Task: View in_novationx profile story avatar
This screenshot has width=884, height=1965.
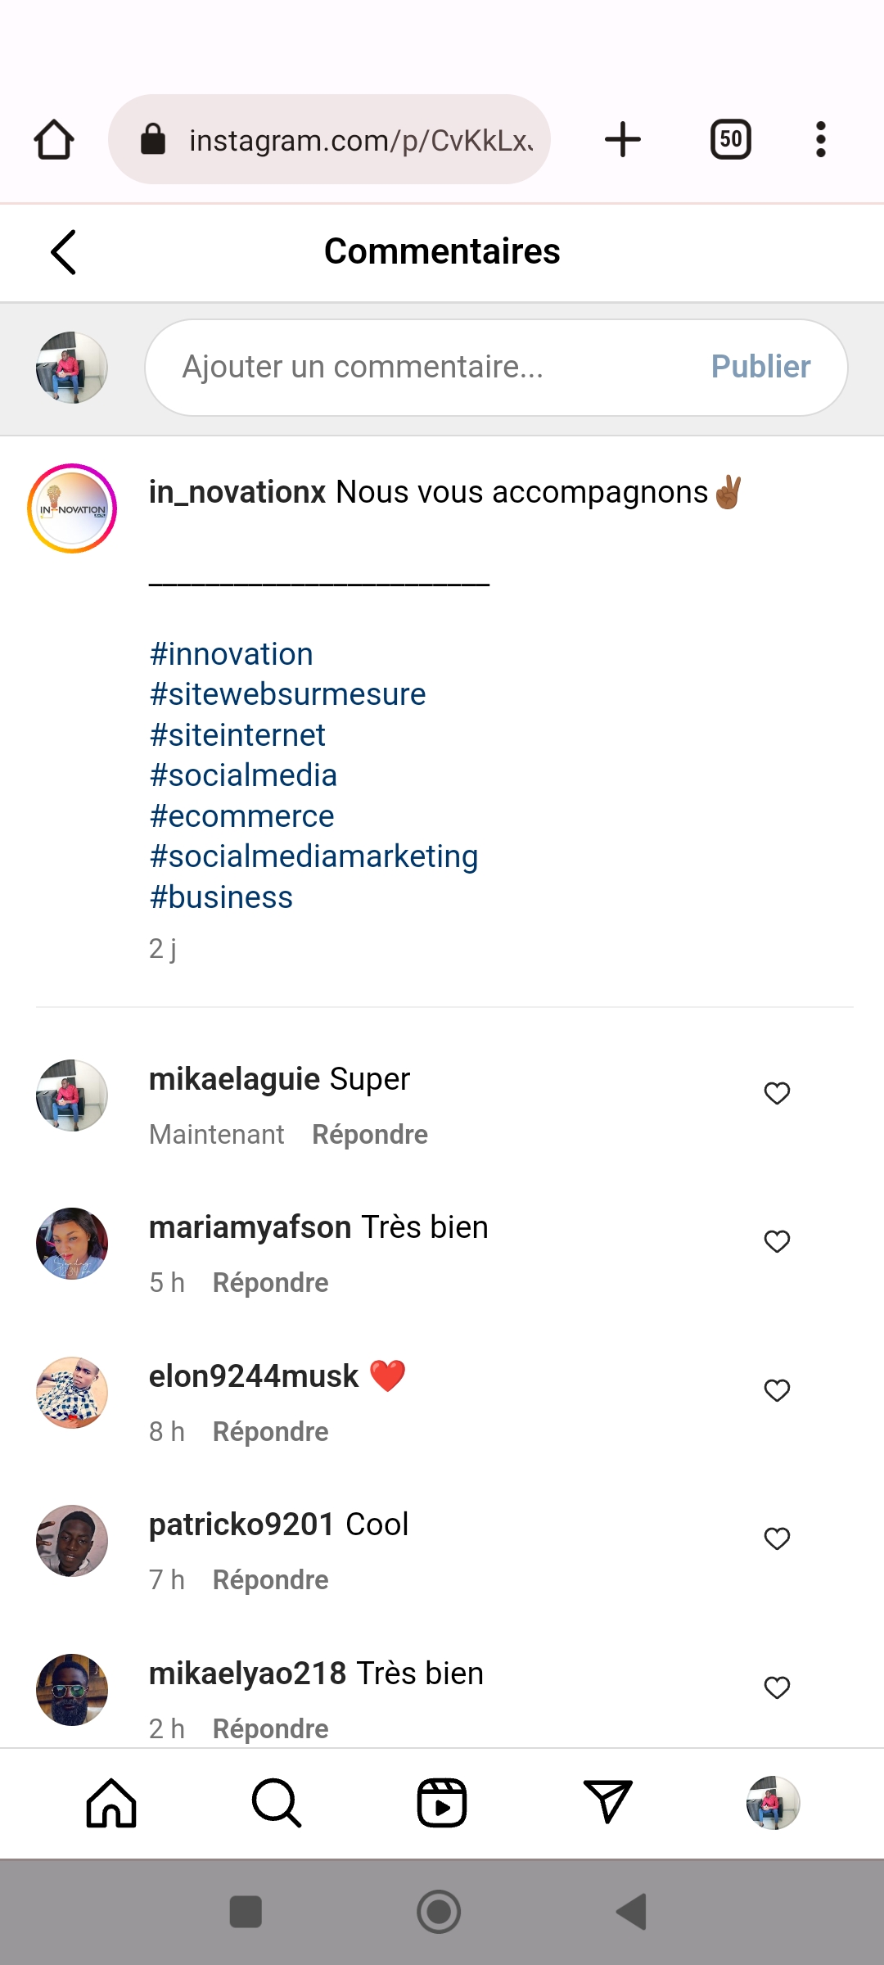Action: [72, 508]
